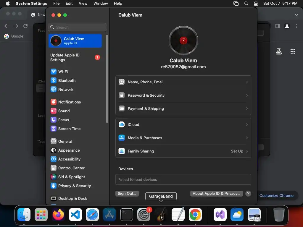This screenshot has width=303, height=227.
Task: Expand Chrome tab search chevron
Action: pyautogui.click(x=296, y=15)
